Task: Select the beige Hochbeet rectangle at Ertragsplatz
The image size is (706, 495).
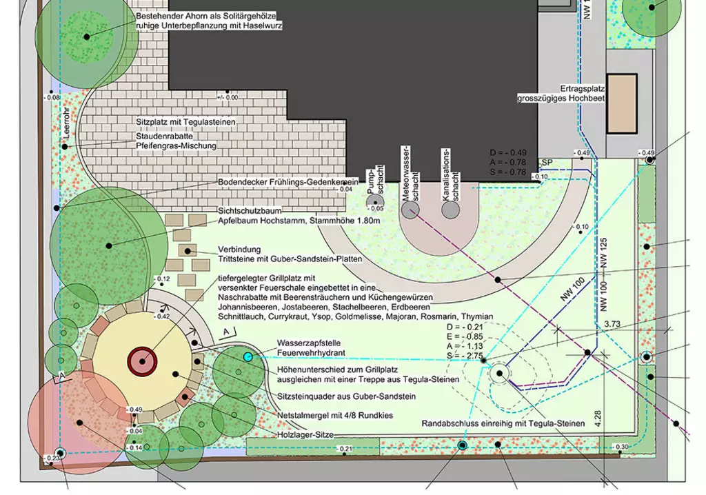Action: click(x=622, y=103)
